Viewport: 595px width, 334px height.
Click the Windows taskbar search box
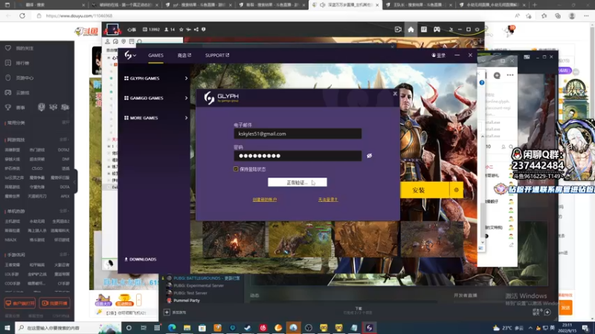pos(68,328)
